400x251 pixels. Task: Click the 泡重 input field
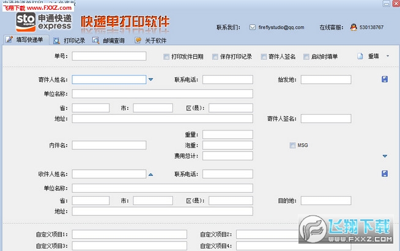pos(228,145)
